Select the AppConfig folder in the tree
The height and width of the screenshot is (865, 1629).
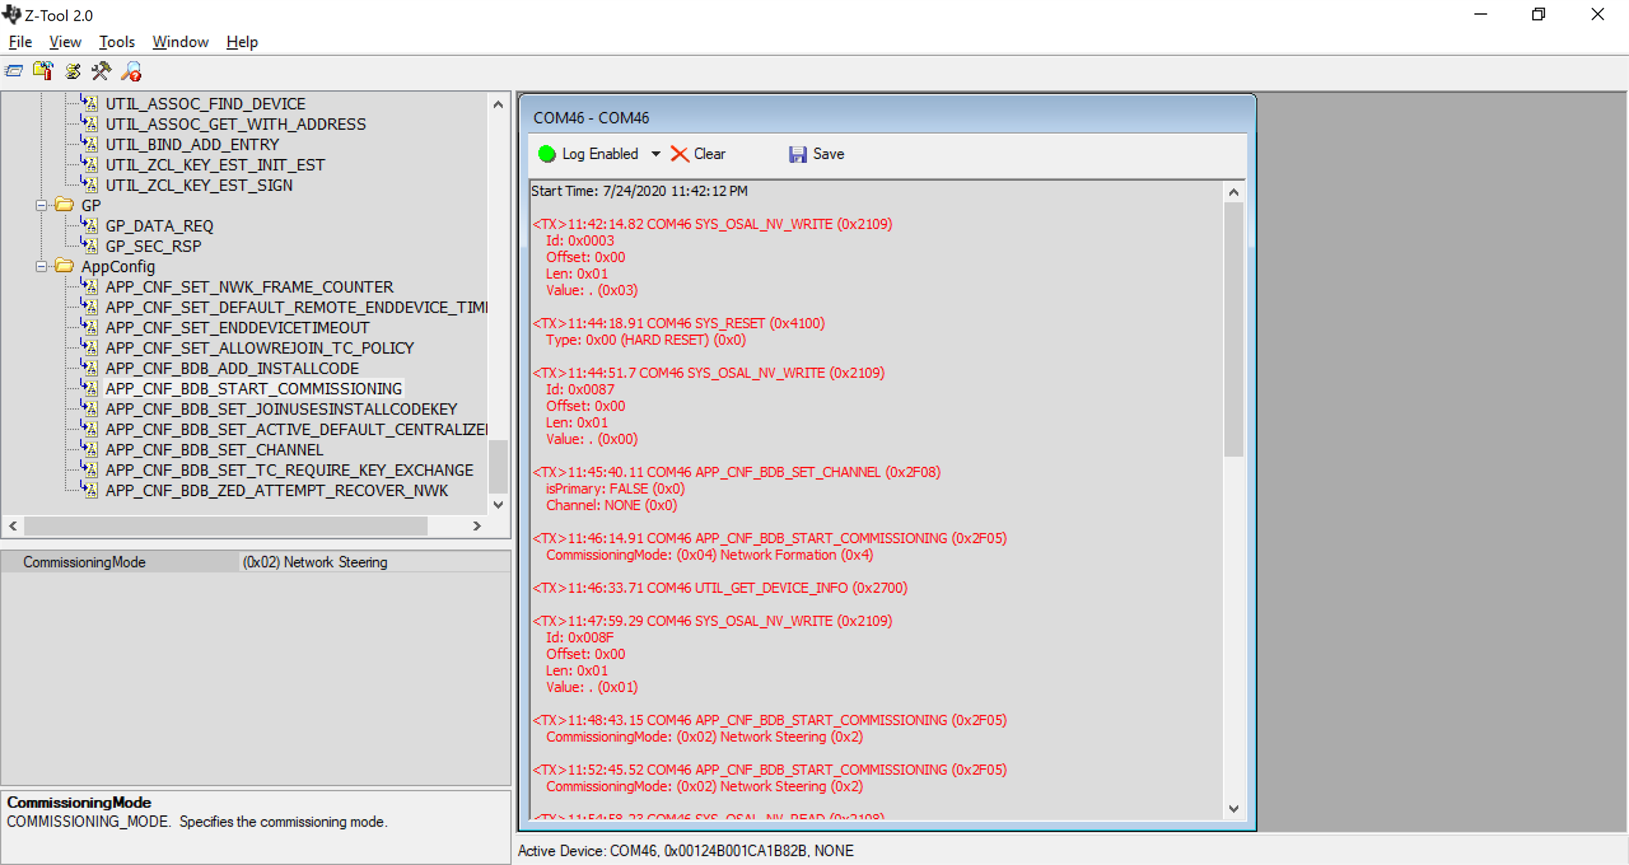click(118, 266)
